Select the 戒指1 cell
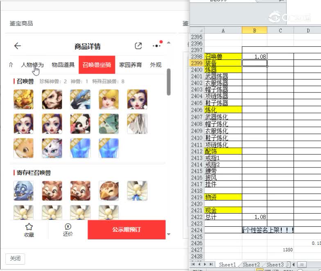Viewport: 321px width, 271px height. pyautogui.click(x=223, y=158)
